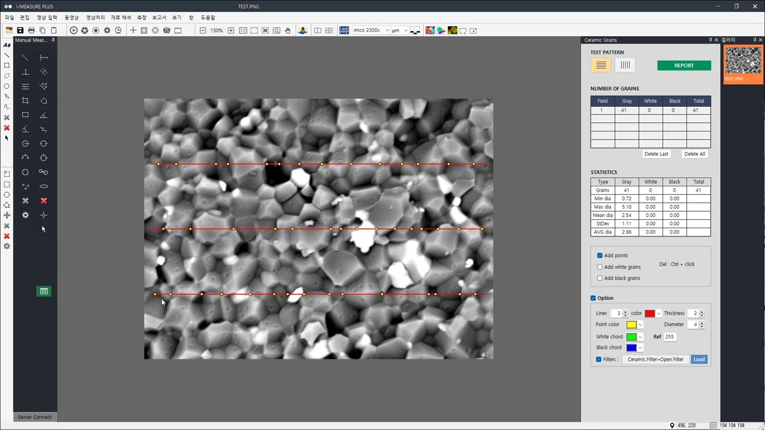Screen dimensions: 765x430
Task: Click the red line color swatch
Action: click(x=650, y=314)
